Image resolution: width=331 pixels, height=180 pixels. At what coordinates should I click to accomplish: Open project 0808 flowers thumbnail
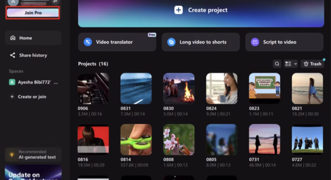point(179,139)
